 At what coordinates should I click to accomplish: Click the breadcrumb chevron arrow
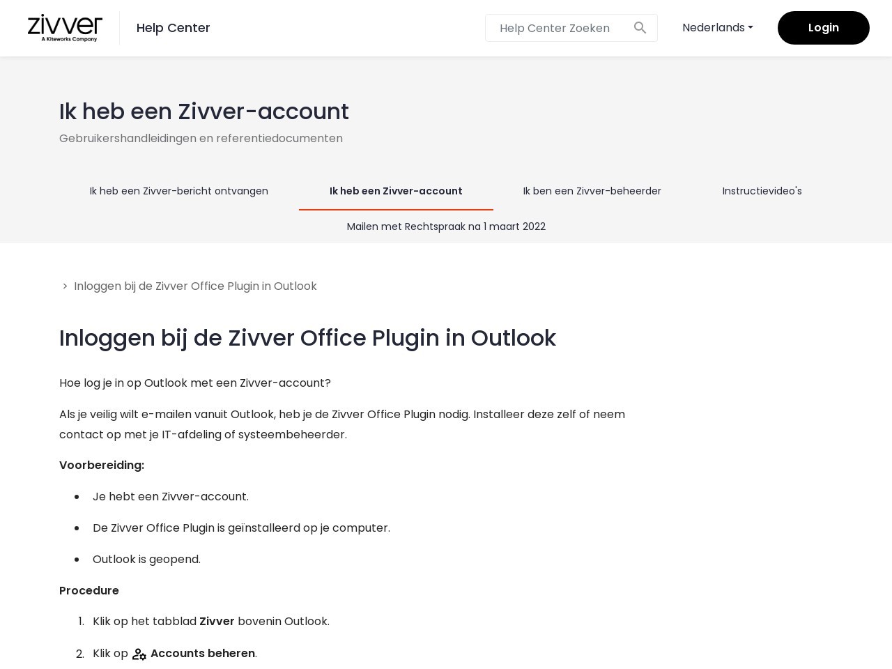click(x=65, y=286)
